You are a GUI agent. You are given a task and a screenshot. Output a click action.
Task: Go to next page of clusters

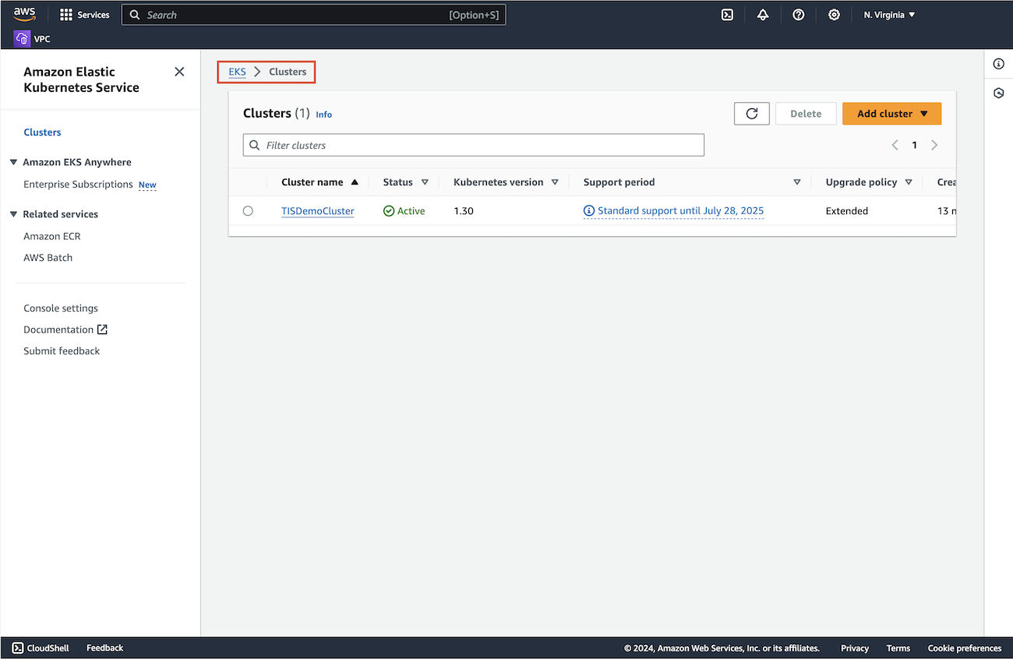click(x=934, y=145)
